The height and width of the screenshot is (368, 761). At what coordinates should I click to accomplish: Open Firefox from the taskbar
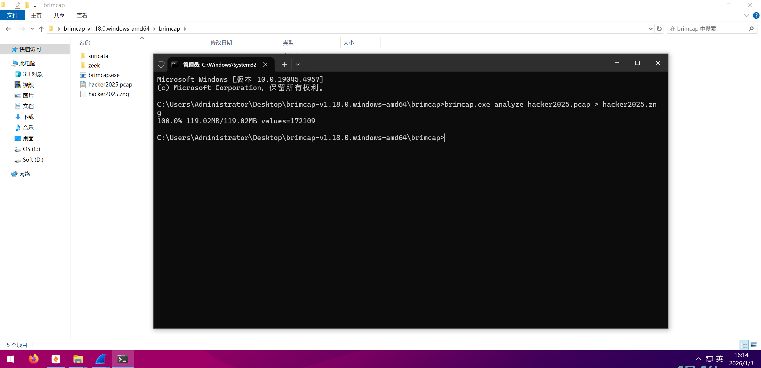(34, 359)
